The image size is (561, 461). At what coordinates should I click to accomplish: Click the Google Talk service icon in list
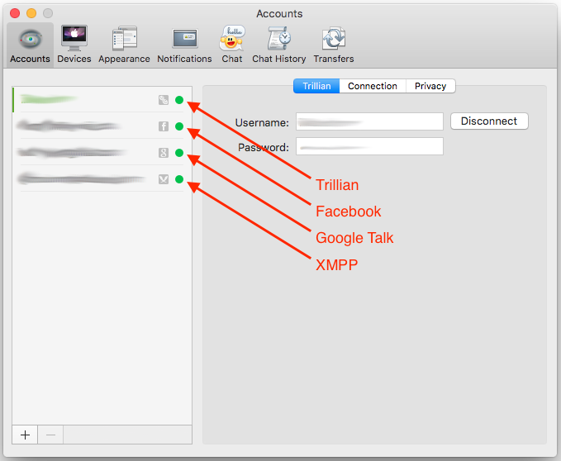[x=164, y=153]
